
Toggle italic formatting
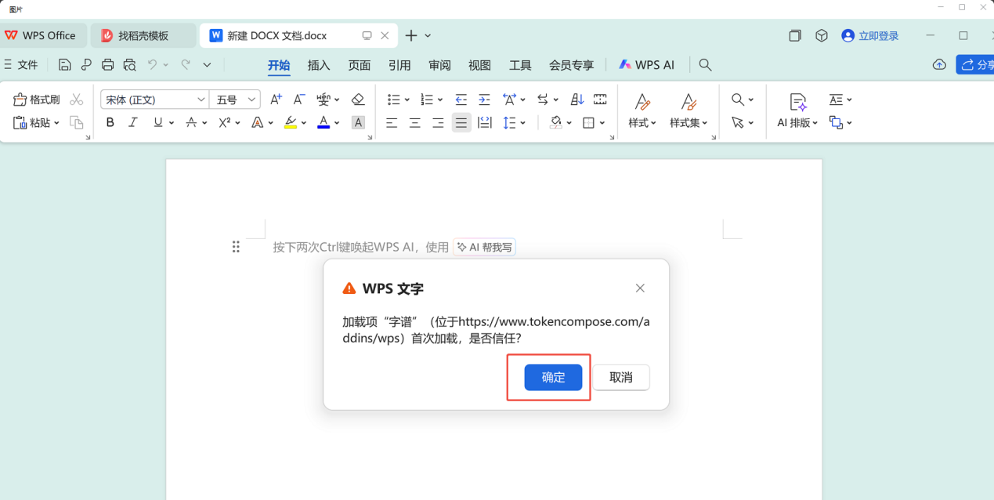(133, 122)
